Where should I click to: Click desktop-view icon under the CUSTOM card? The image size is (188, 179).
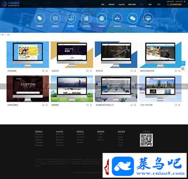coord(43,105)
